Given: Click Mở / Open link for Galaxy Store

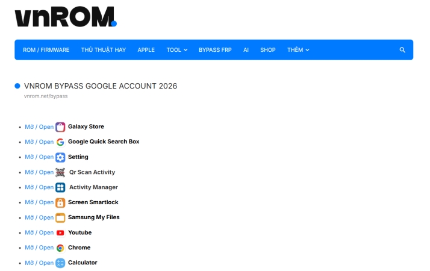Looking at the screenshot, I should point(39,127).
